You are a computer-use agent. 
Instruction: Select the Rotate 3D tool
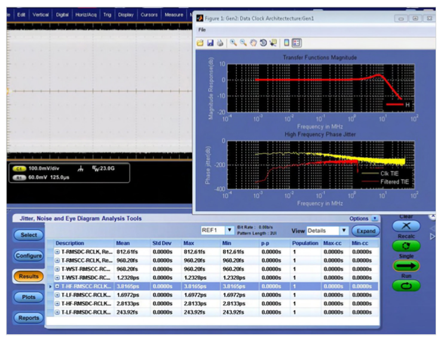click(x=263, y=43)
